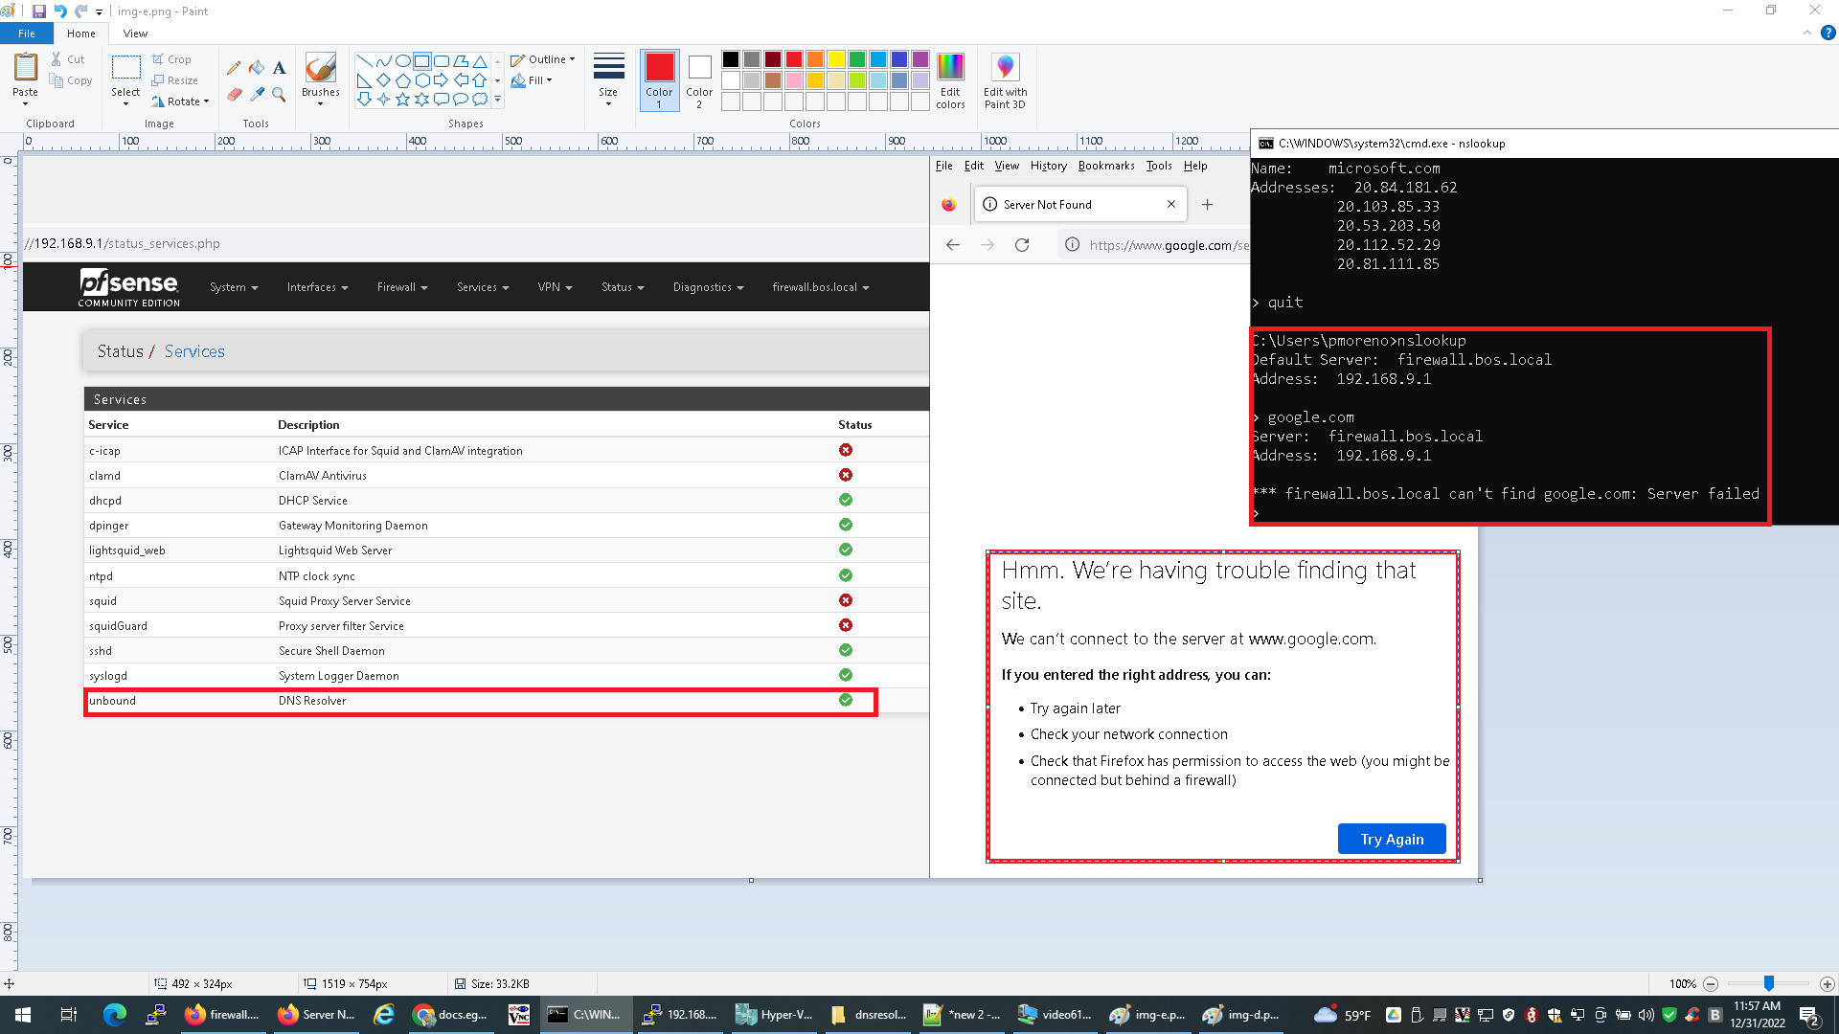Pick black color swatch
Image resolution: width=1839 pixels, height=1034 pixels.
point(731,59)
